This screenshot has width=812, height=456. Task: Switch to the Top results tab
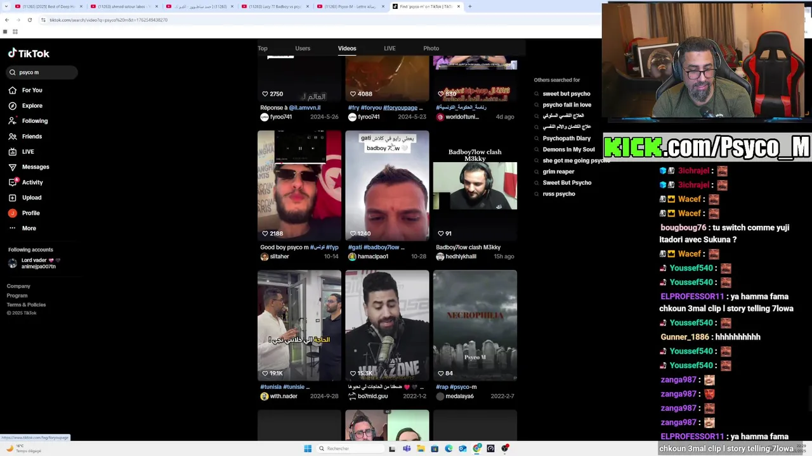[263, 48]
